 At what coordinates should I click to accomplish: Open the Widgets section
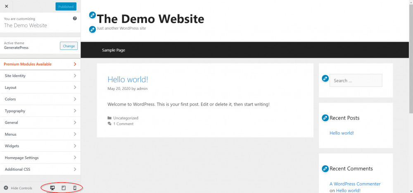coord(40,146)
